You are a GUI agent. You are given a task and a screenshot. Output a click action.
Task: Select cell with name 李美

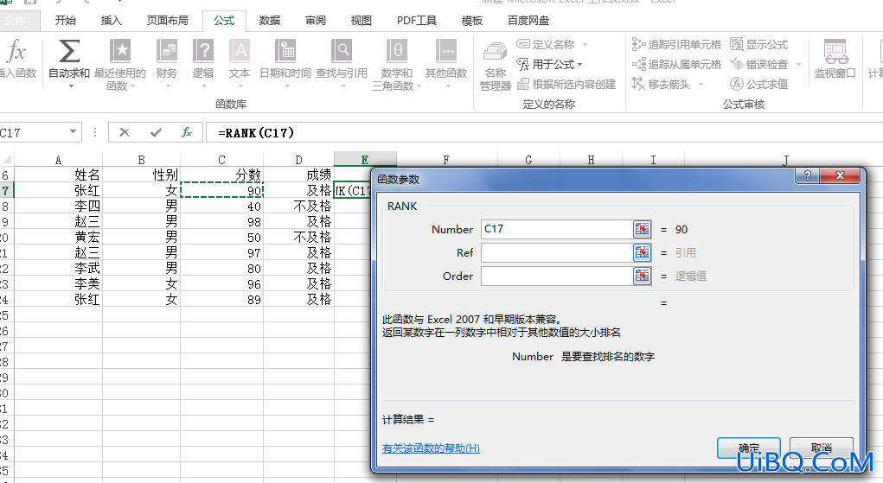pyautogui.click(x=58, y=283)
